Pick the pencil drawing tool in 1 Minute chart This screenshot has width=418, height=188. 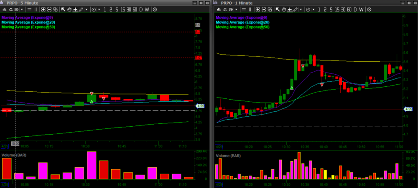(x=295, y=9)
